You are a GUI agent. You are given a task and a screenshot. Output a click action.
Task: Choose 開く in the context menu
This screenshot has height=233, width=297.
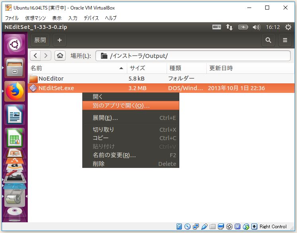[131, 96]
